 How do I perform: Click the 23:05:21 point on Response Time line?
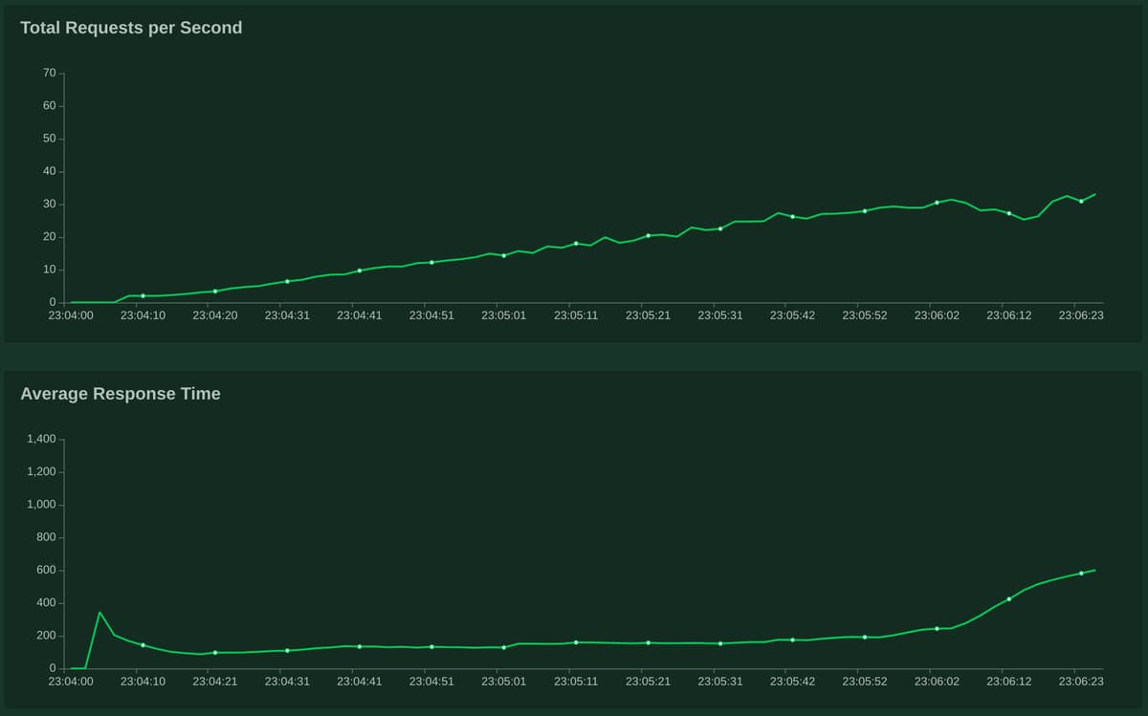coord(648,642)
